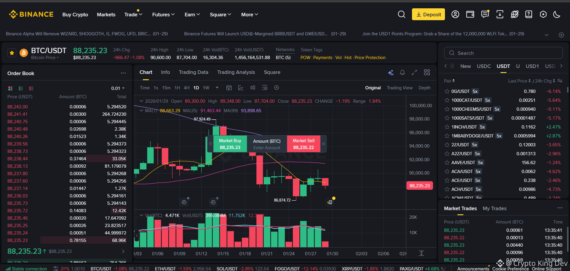The image size is (570, 271).
Task: Favorite the ACH/USDT pair star
Action: coord(447,189)
